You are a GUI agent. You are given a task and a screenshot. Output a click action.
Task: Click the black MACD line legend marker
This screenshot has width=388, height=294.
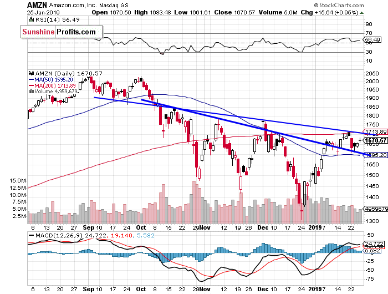pos(32,236)
